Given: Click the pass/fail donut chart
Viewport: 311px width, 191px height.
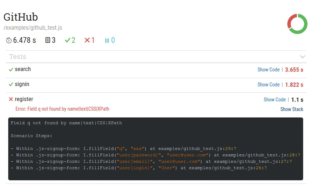Looking at the screenshot, I should pyautogui.click(x=297, y=24).
